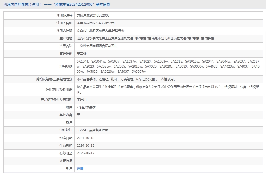Click the structure description 本产品由手柄 text
Screen dimensions: 266x175
pos(126,79)
